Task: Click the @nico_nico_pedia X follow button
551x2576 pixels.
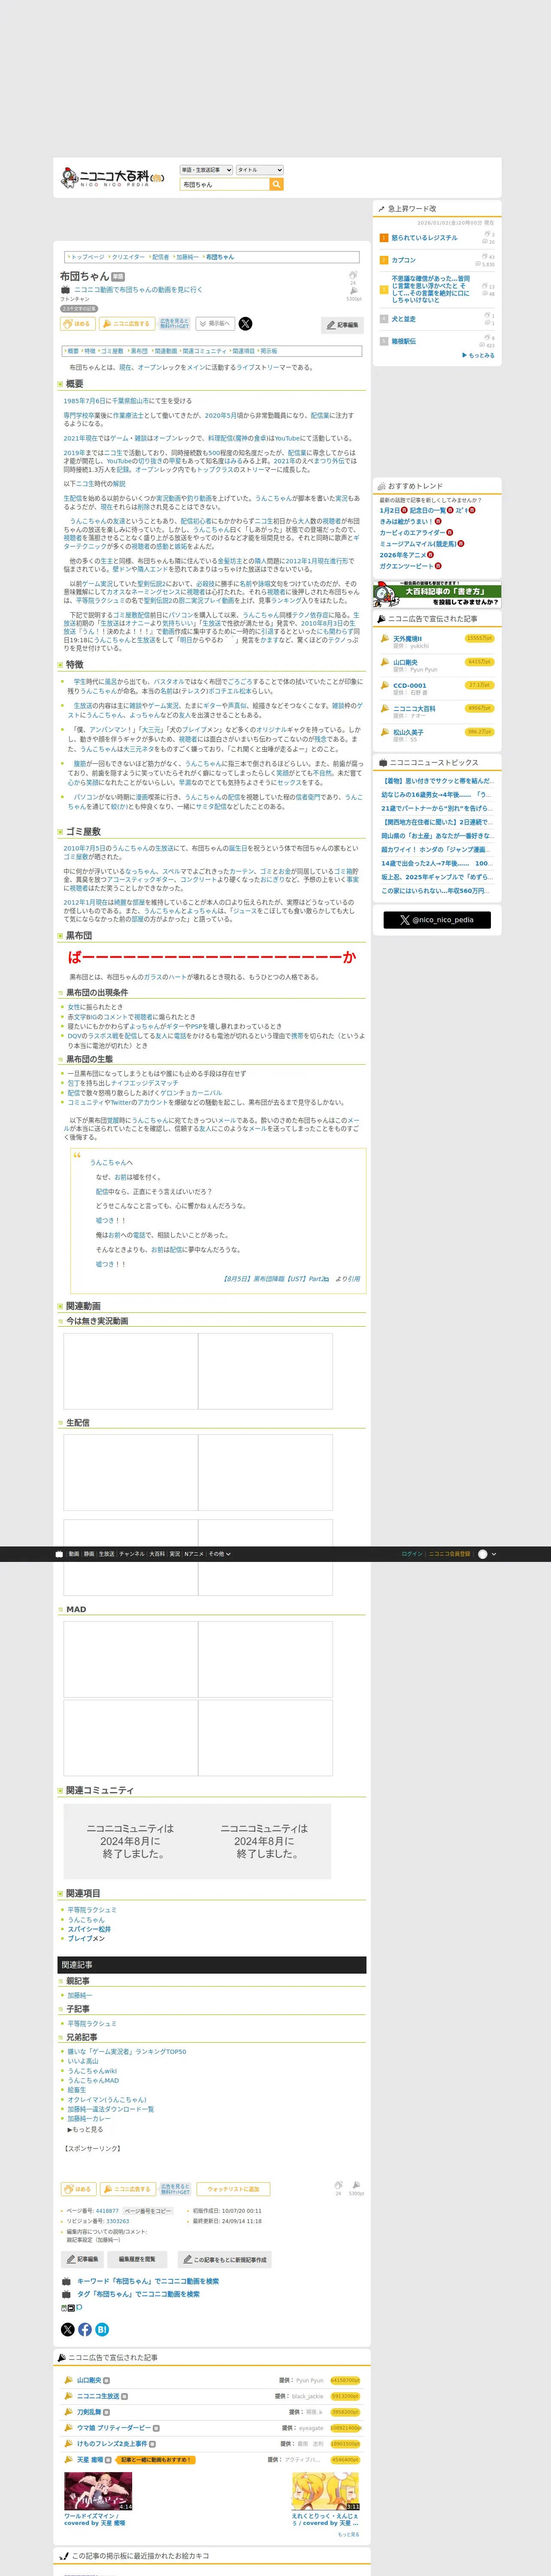Action: pos(437,919)
